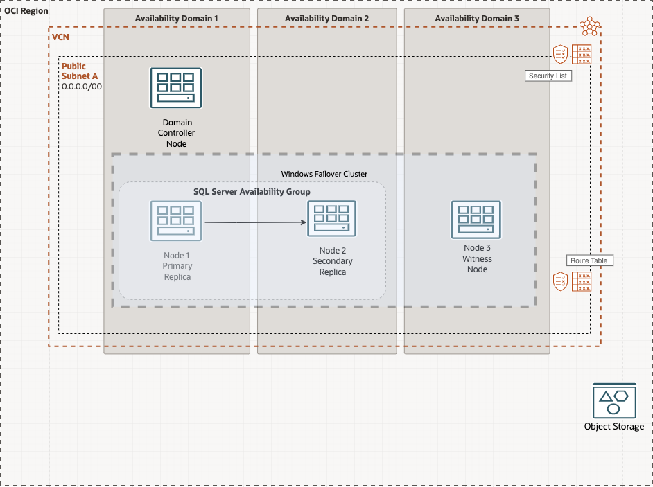This screenshot has width=653, height=487.
Task: Open the Object Storage icon
Action: 613,400
